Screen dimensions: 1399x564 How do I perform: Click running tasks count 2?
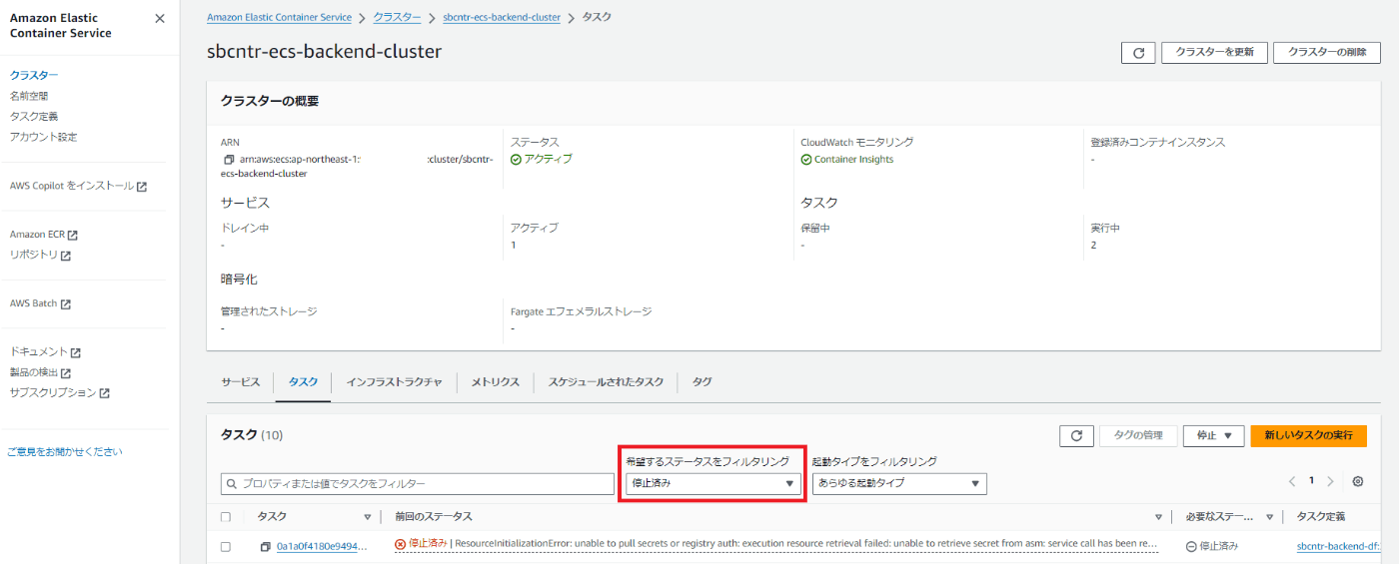1094,245
